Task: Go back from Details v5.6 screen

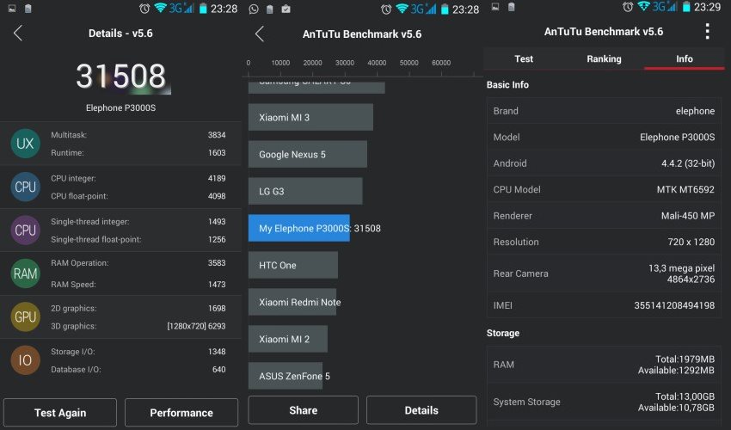Action: click(x=18, y=34)
